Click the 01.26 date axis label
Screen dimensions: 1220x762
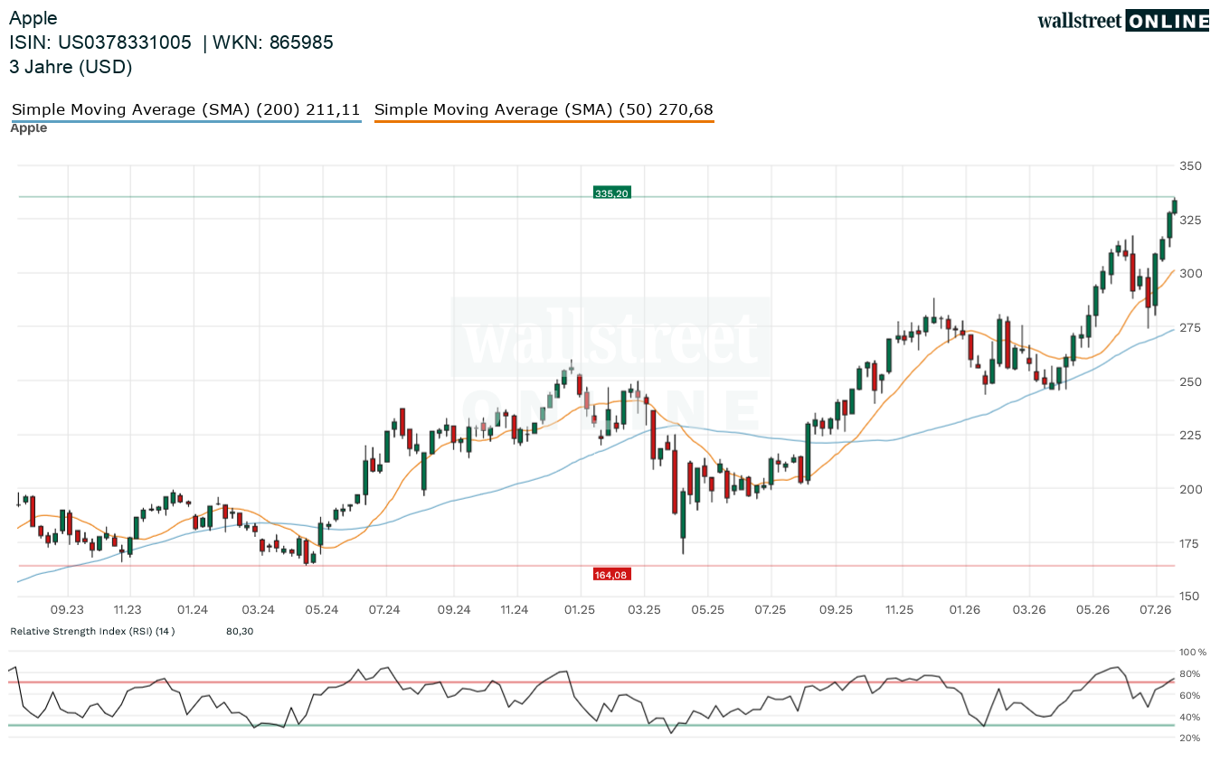[x=966, y=610]
